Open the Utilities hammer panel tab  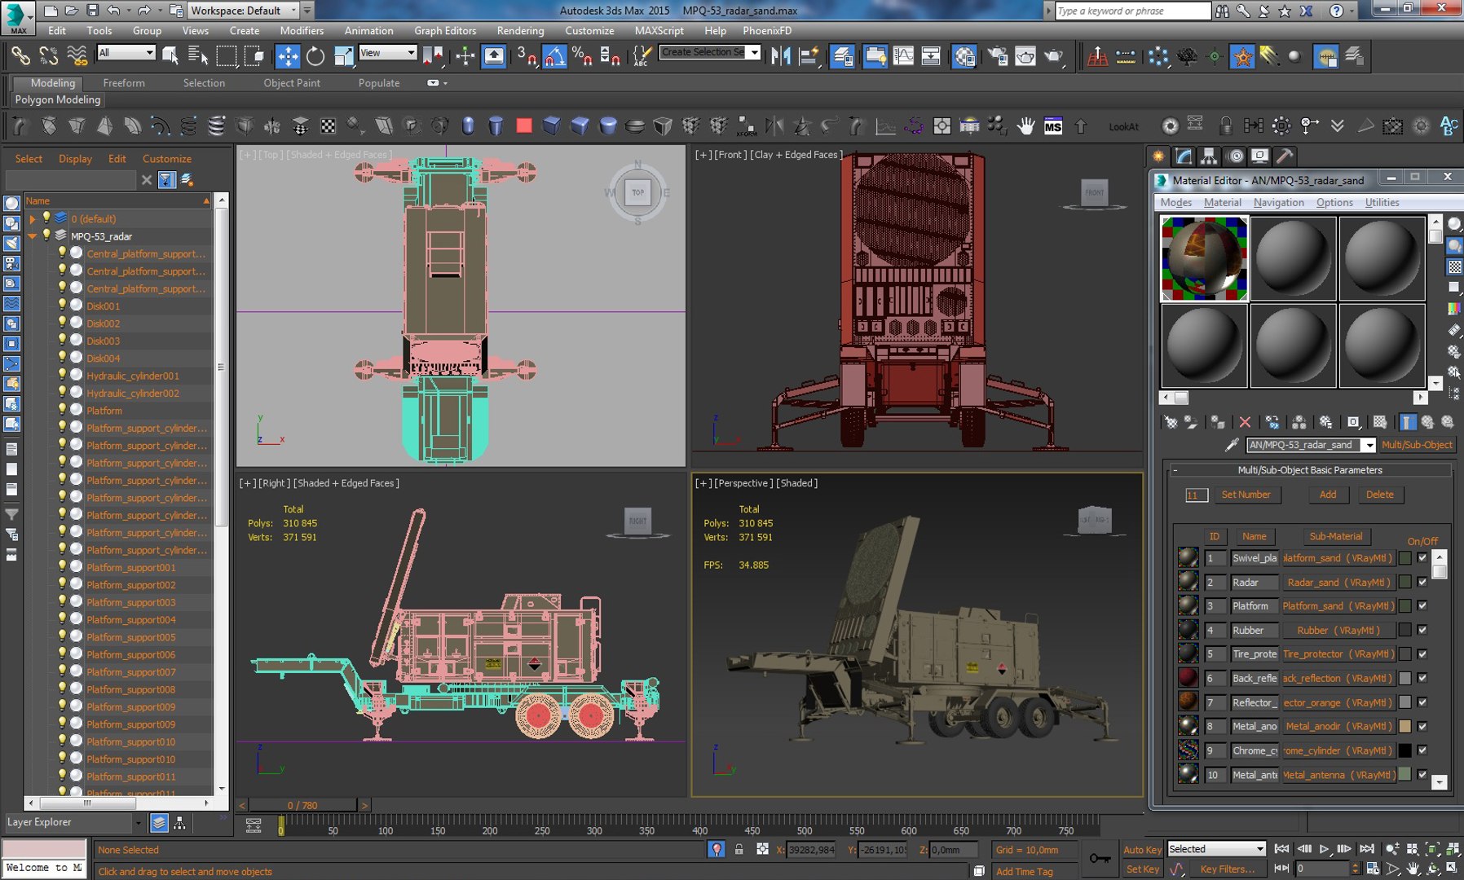(1285, 156)
